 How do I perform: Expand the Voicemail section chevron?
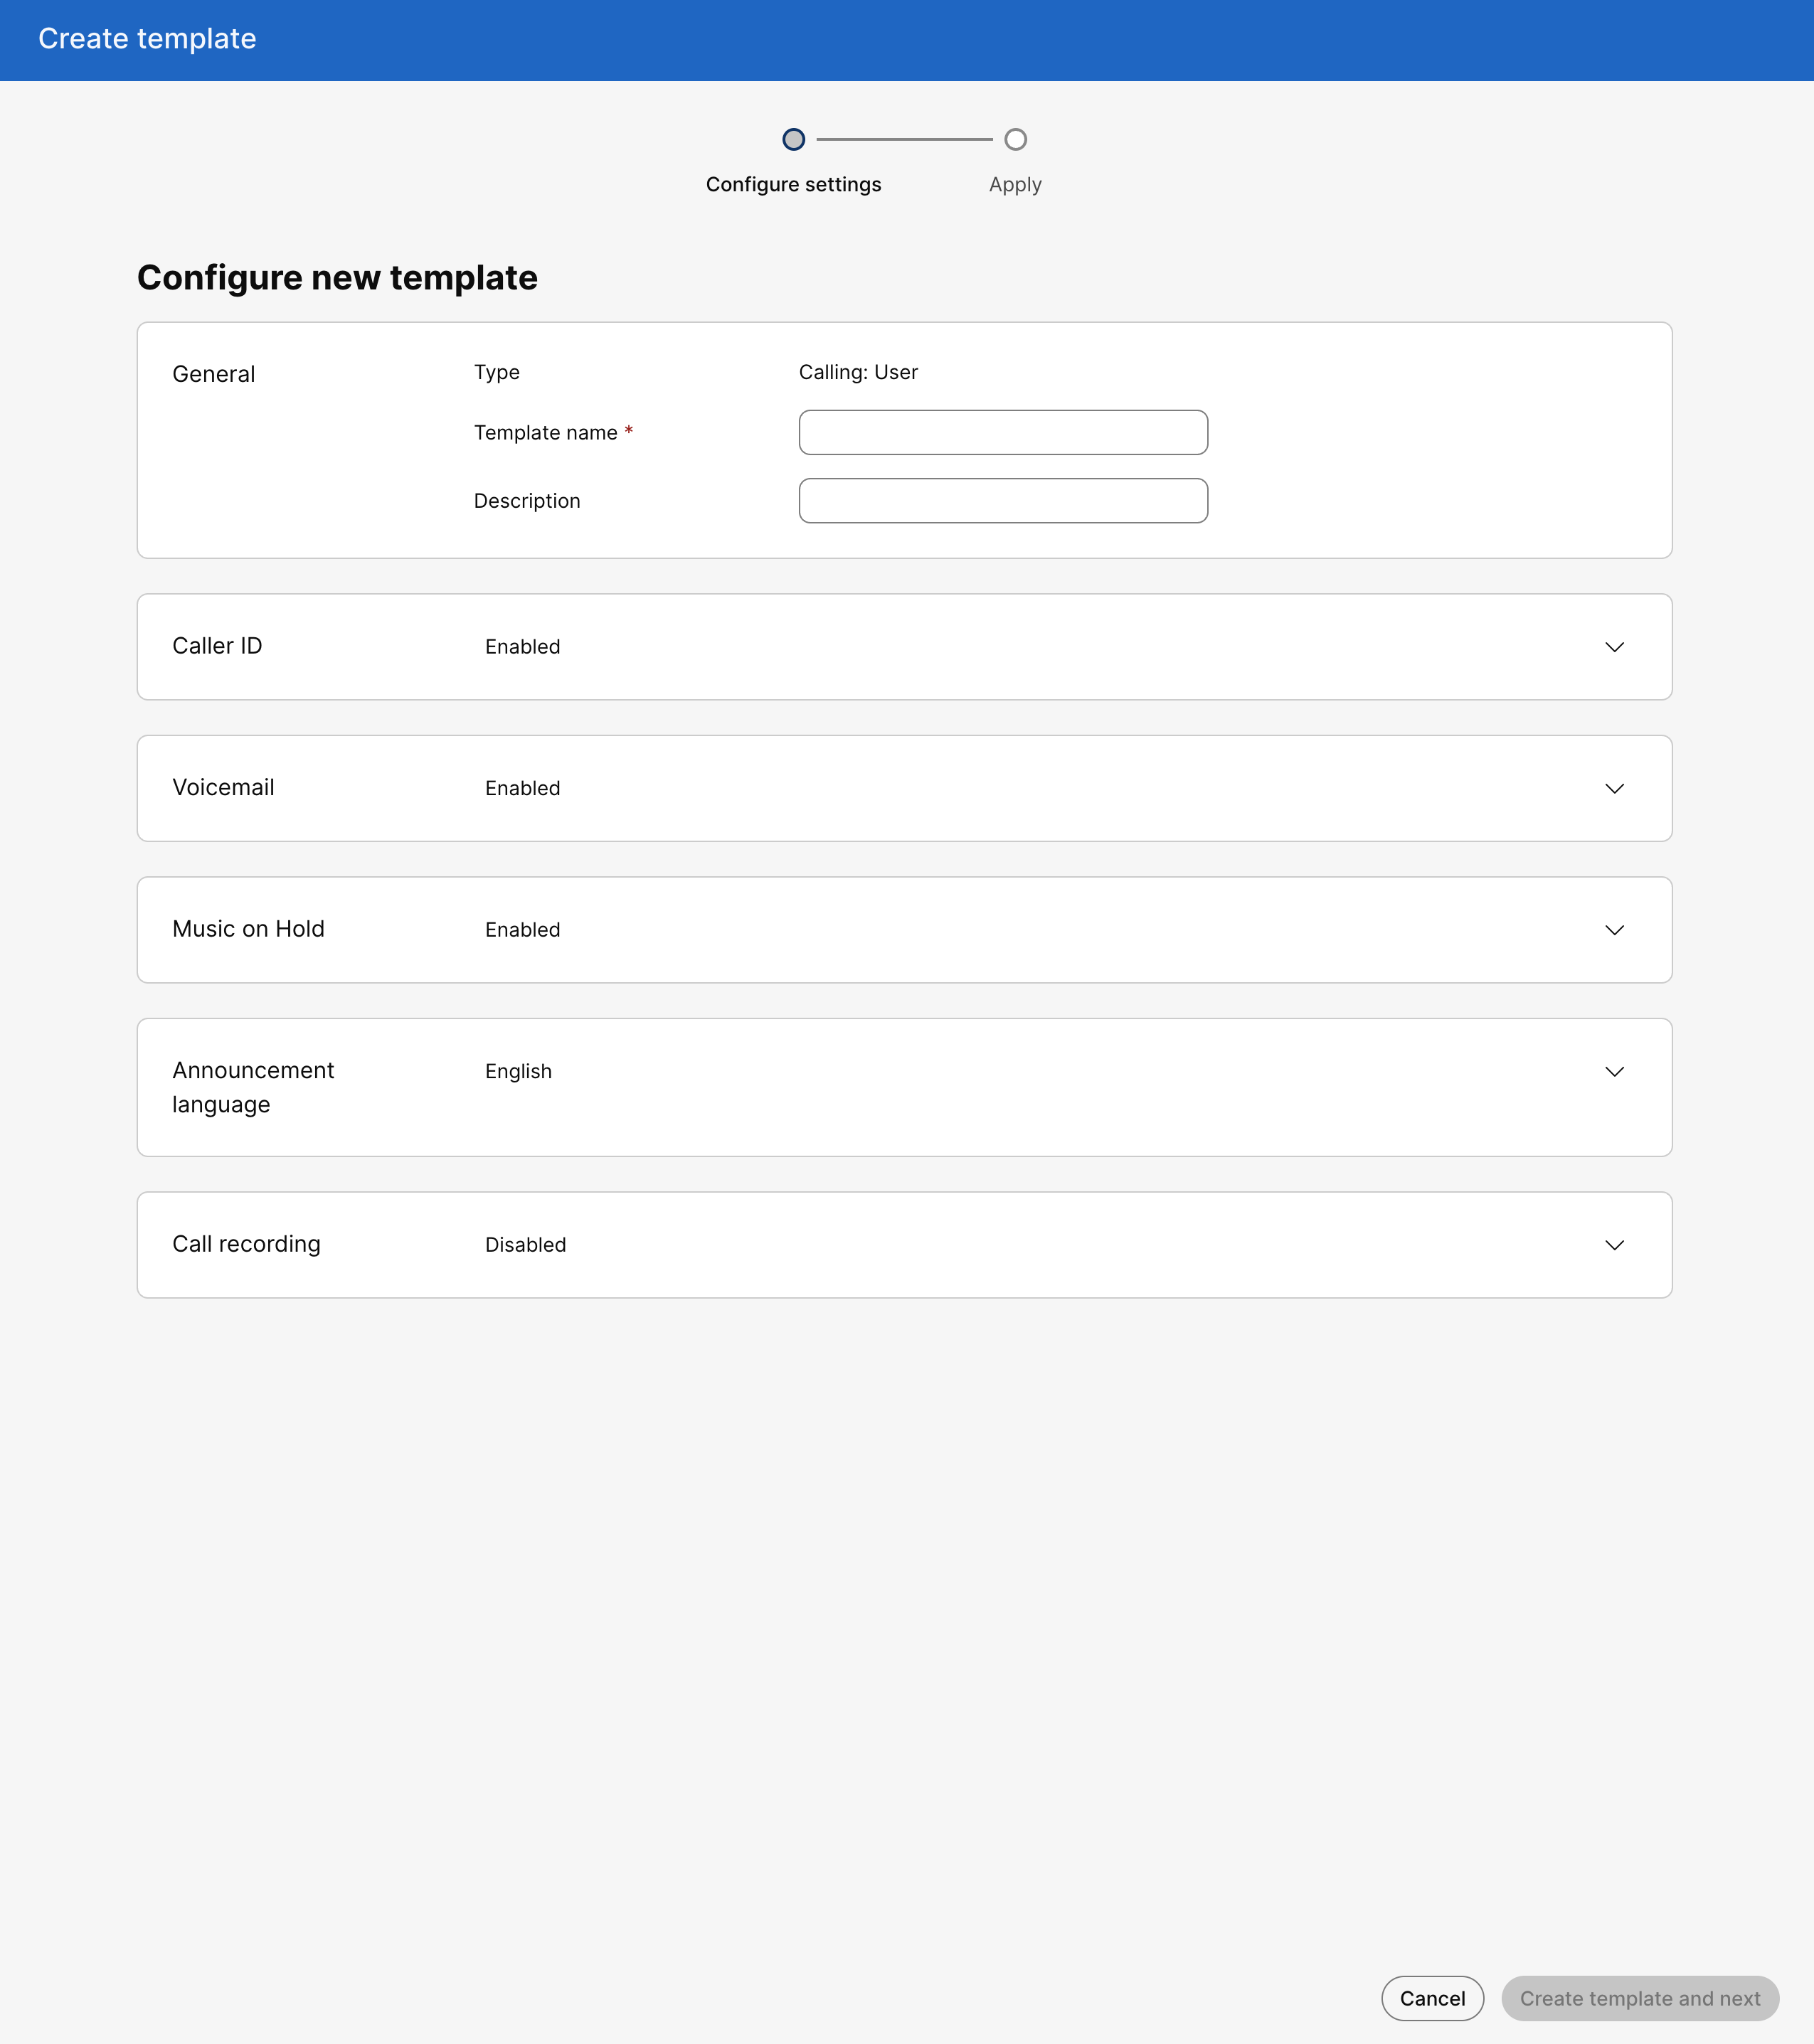[1614, 789]
